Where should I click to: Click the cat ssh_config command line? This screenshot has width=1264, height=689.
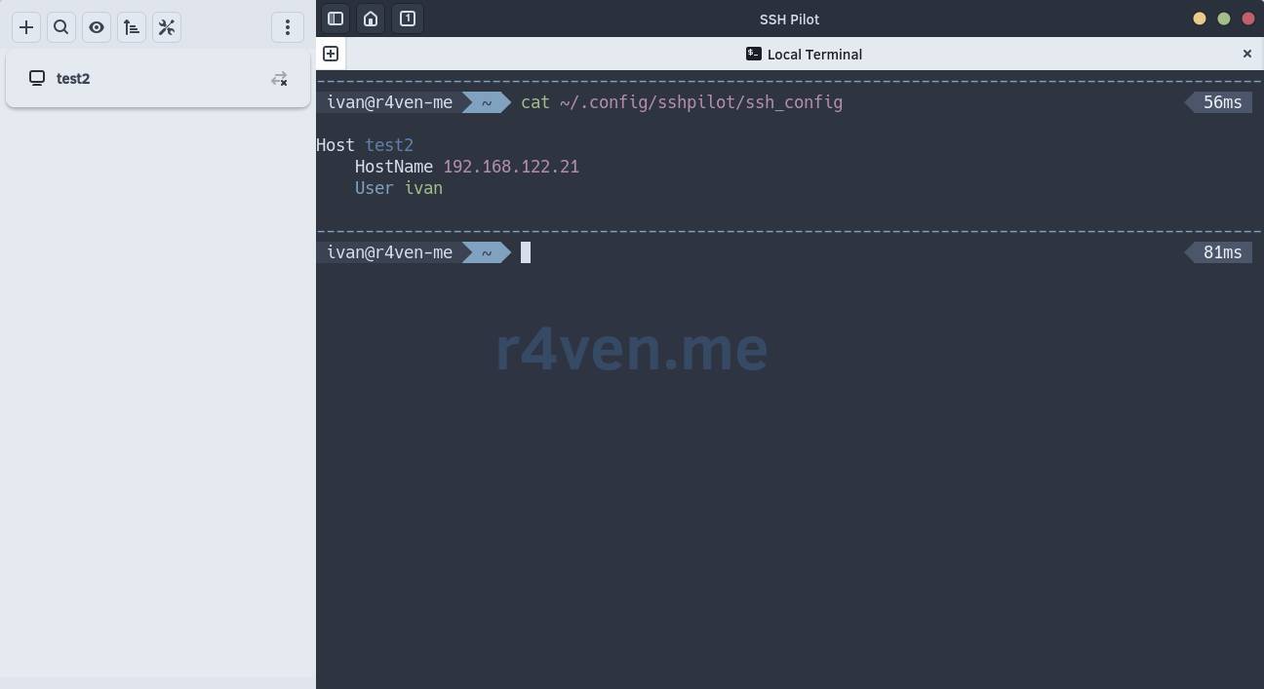tap(681, 102)
